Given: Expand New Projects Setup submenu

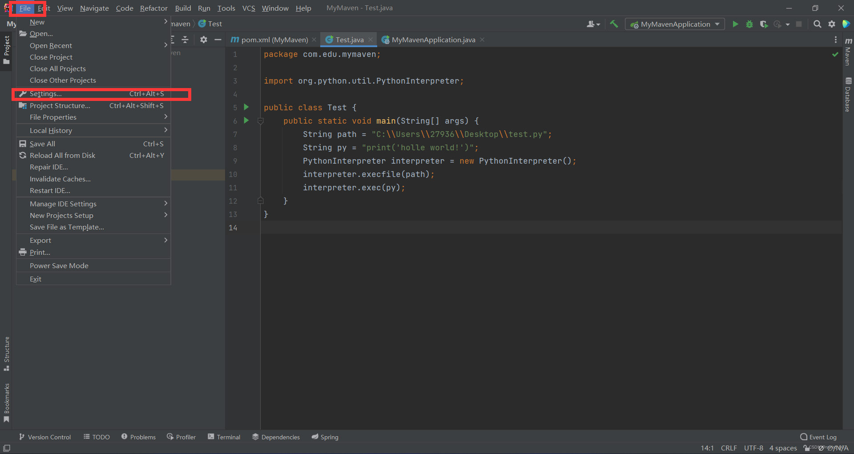Looking at the screenshot, I should [x=93, y=216].
